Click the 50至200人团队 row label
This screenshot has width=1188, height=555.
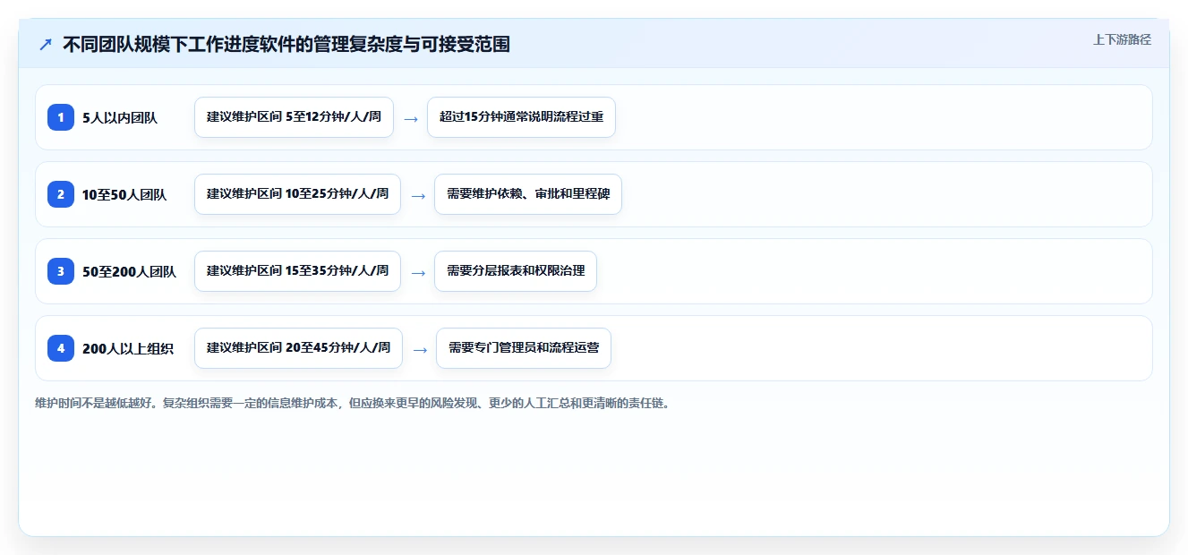click(x=129, y=271)
